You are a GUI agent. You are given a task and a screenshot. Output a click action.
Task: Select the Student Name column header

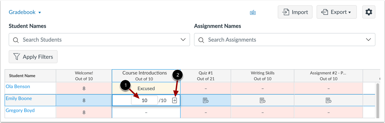click(x=31, y=76)
